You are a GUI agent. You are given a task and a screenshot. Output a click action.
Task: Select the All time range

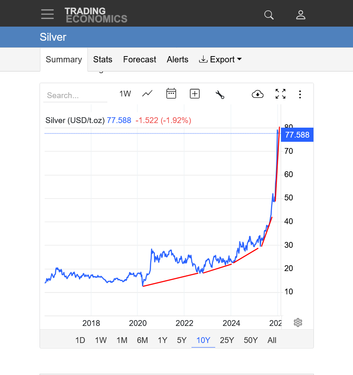[x=272, y=340]
